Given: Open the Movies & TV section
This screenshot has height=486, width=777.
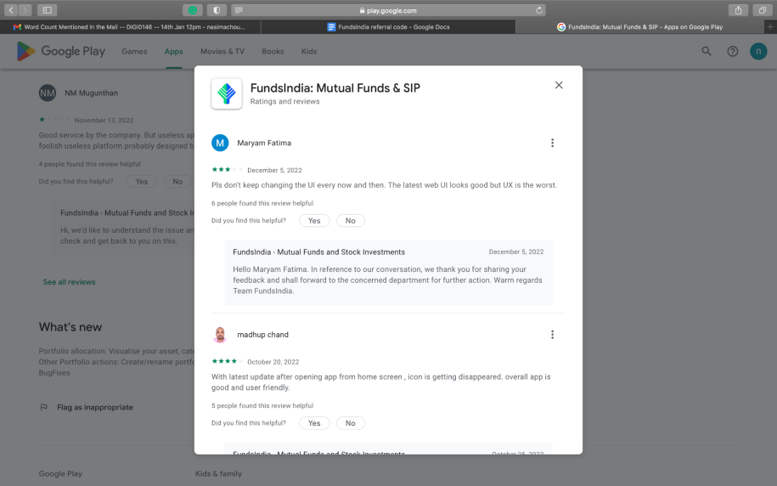Looking at the screenshot, I should tap(222, 51).
